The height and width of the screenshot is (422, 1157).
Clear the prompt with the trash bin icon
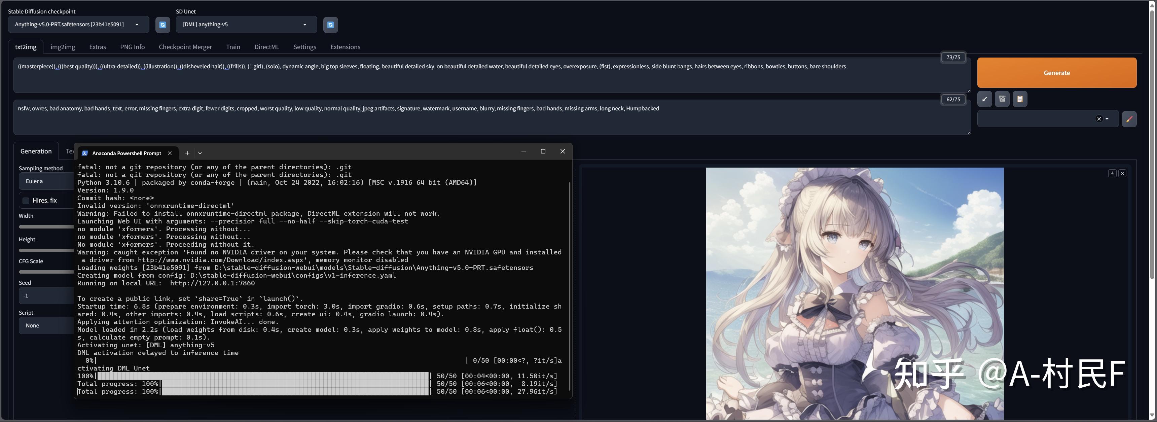point(1002,99)
